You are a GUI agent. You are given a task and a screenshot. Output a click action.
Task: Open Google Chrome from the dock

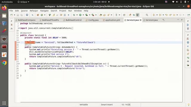pyautogui.click(x=4, y=63)
